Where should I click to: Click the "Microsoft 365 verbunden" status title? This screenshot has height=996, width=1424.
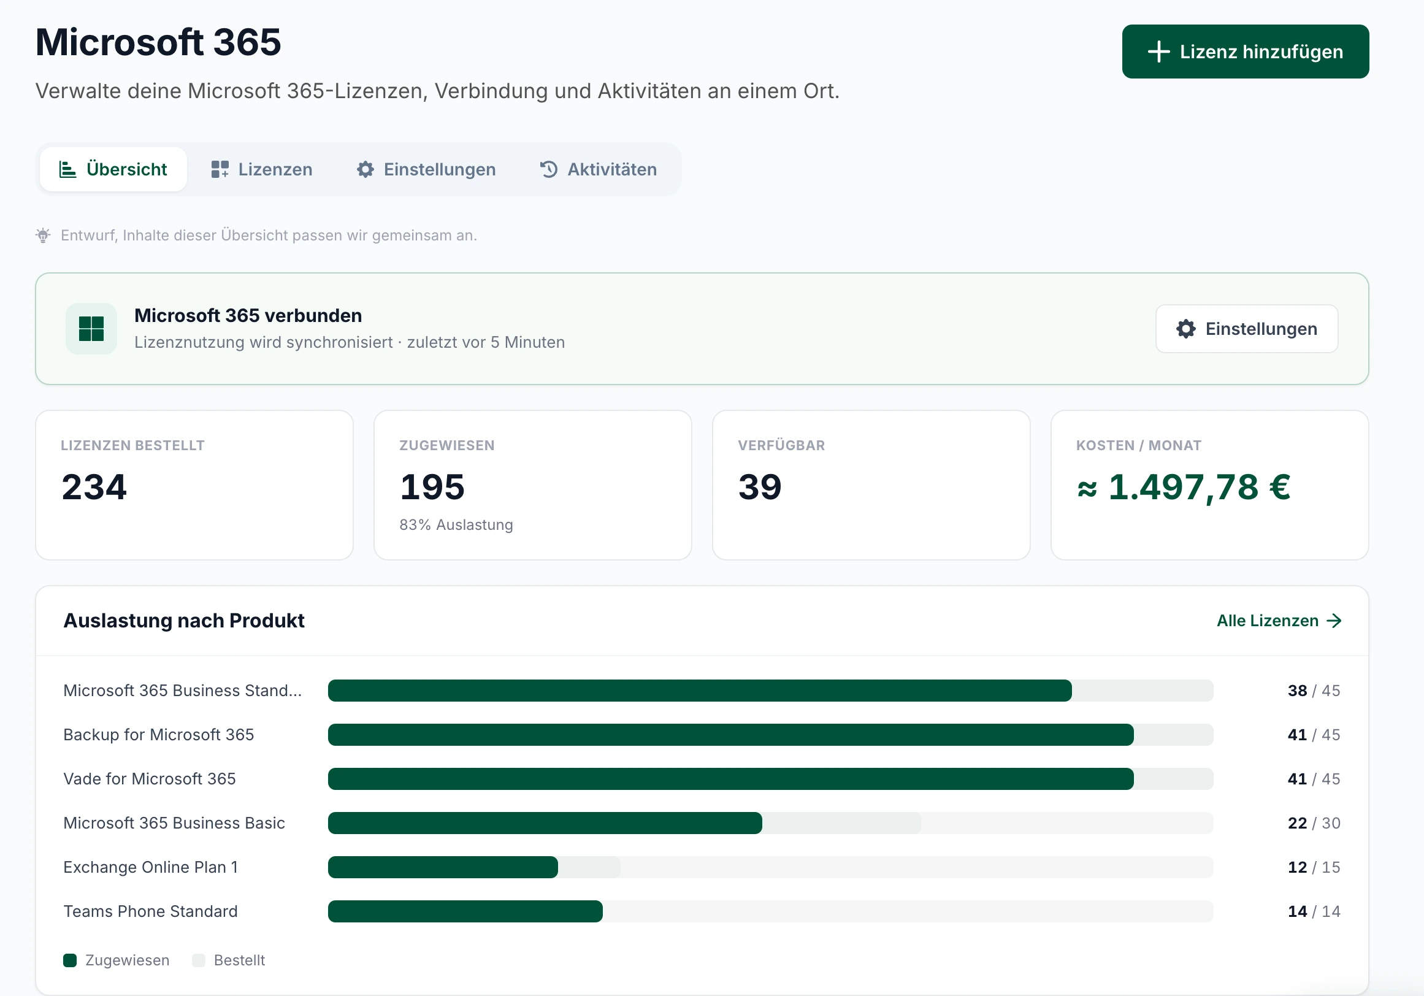[x=248, y=316]
